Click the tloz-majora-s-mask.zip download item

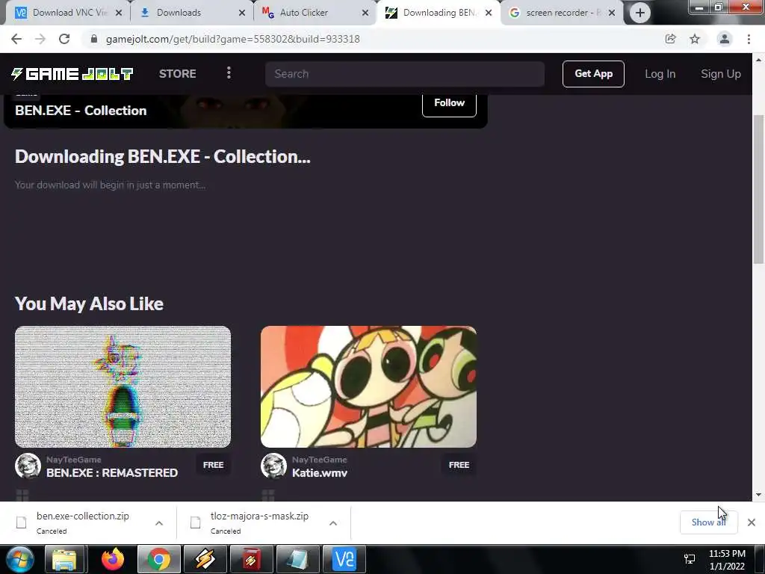(259, 522)
